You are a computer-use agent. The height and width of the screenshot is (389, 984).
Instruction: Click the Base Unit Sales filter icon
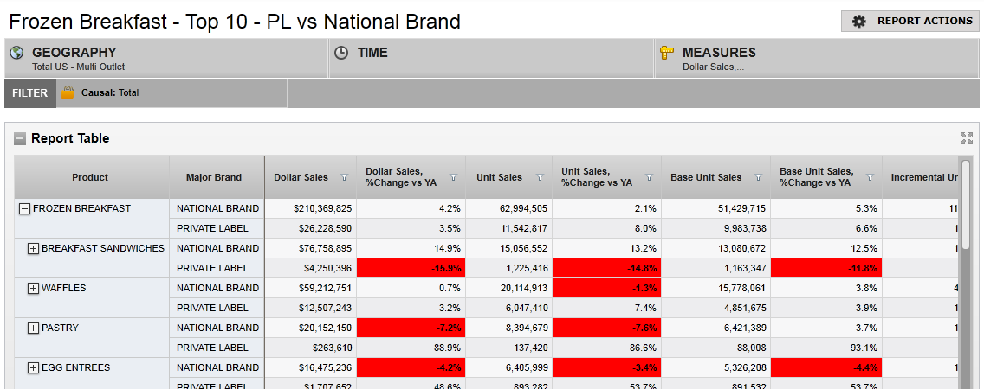pos(758,178)
